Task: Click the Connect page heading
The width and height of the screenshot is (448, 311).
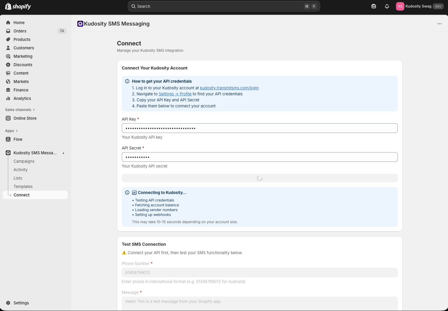Action: pos(129,43)
